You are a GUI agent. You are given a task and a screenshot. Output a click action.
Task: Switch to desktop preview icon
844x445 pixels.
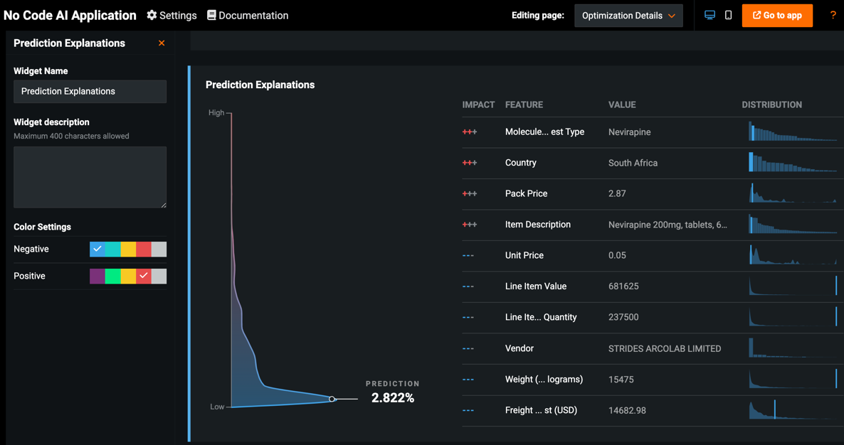point(710,15)
